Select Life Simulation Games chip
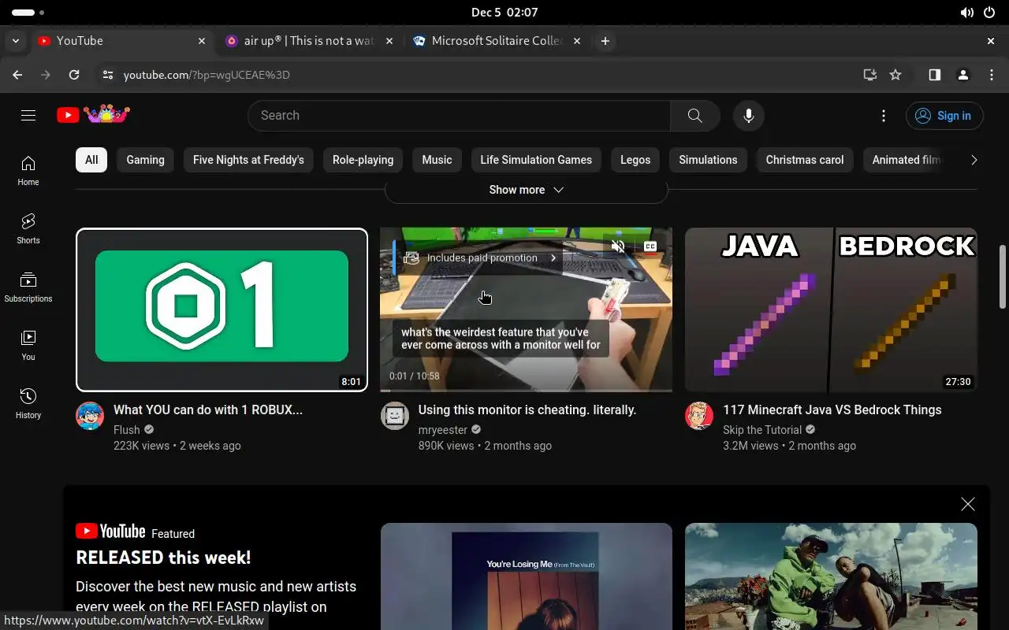This screenshot has height=630, width=1009. coord(536,160)
